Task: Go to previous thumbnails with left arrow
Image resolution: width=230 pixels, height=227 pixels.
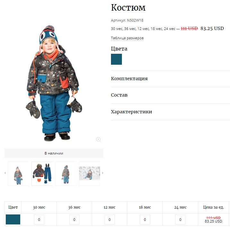Action: click(5, 173)
